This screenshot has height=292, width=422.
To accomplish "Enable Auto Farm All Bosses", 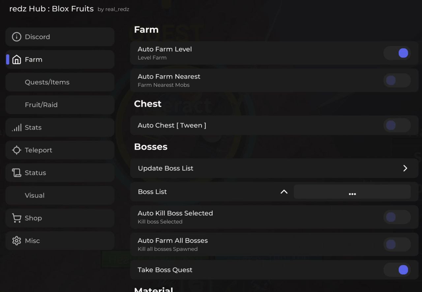I will coord(397,244).
